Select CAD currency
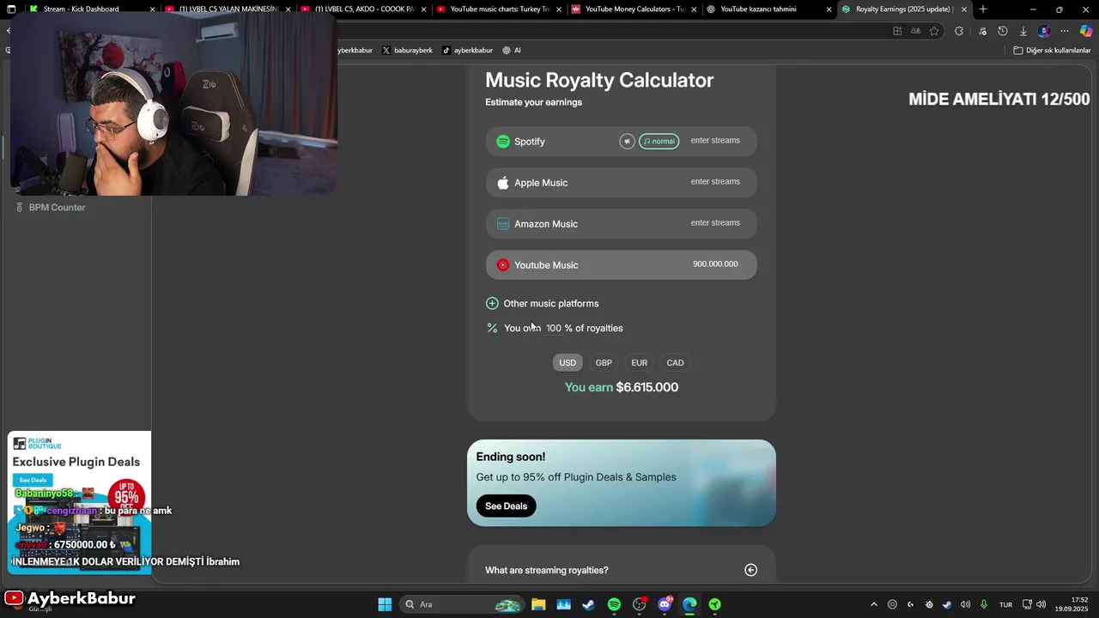The width and height of the screenshot is (1099, 618). click(x=676, y=363)
